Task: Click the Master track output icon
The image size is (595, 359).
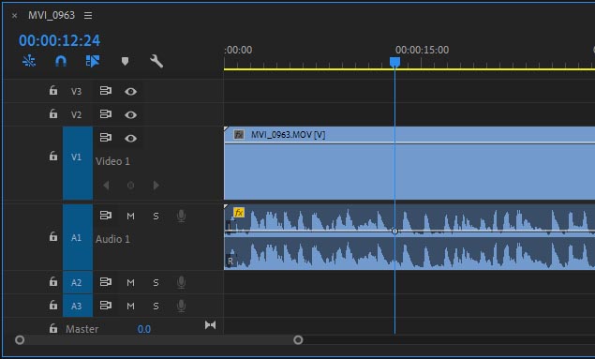Action: pos(210,325)
